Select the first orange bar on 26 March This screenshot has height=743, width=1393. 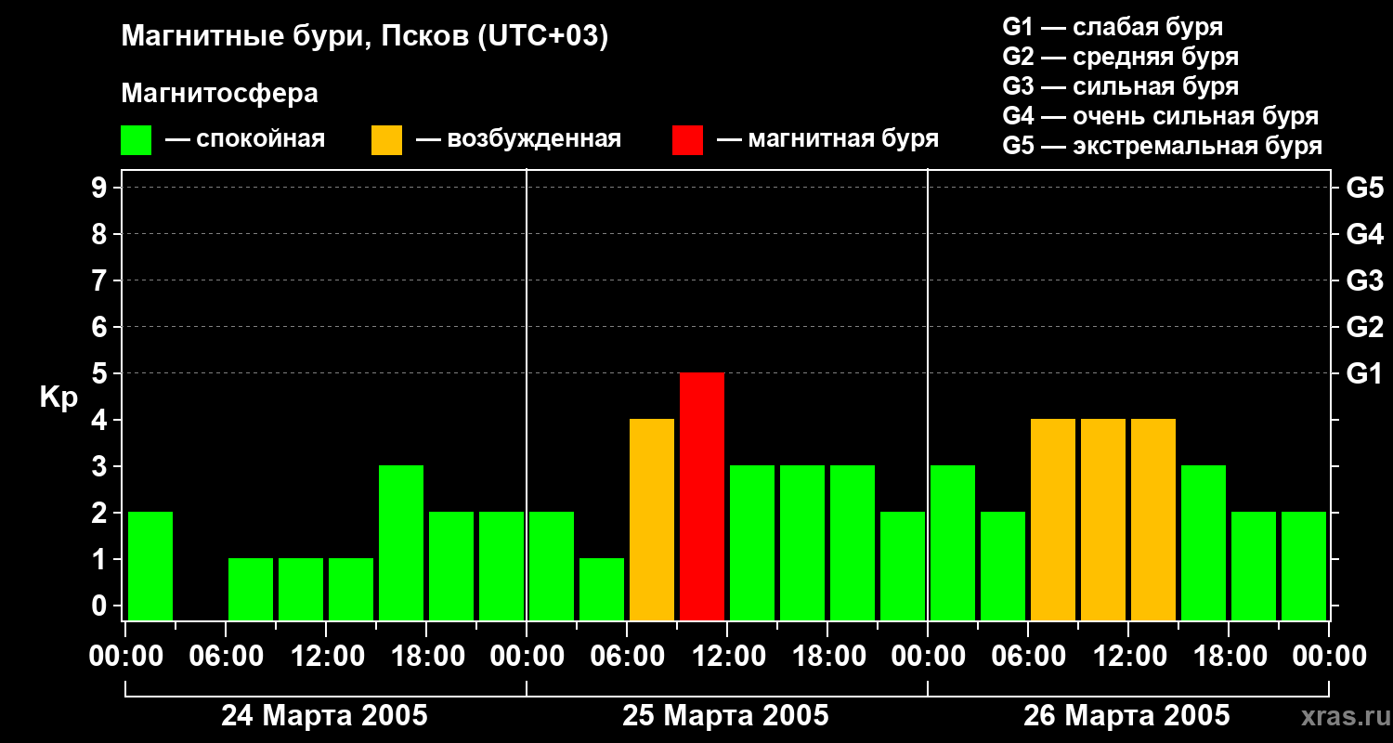1053,519
